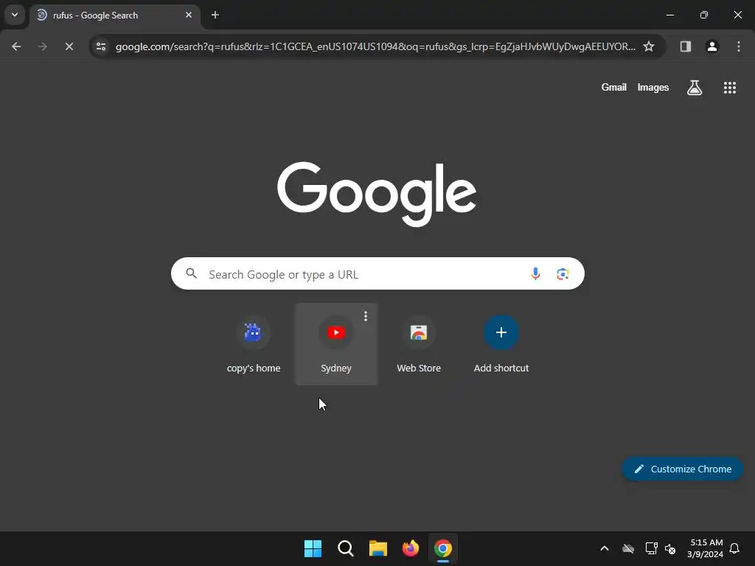This screenshot has height=566, width=755.
Task: Stop loading the page
Action: pos(69,46)
